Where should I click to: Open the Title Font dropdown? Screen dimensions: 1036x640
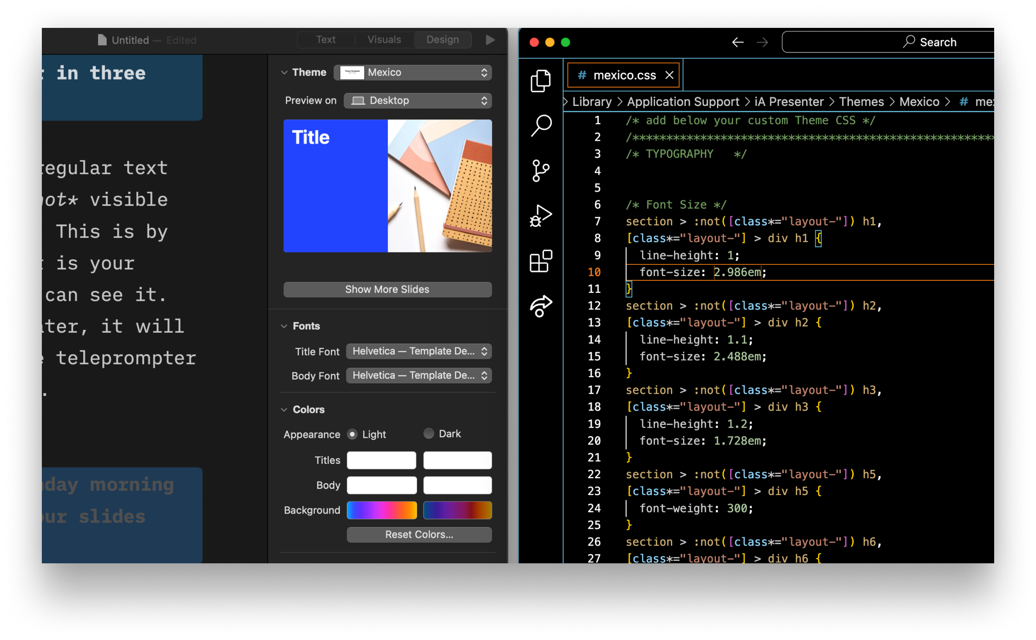pyautogui.click(x=418, y=351)
